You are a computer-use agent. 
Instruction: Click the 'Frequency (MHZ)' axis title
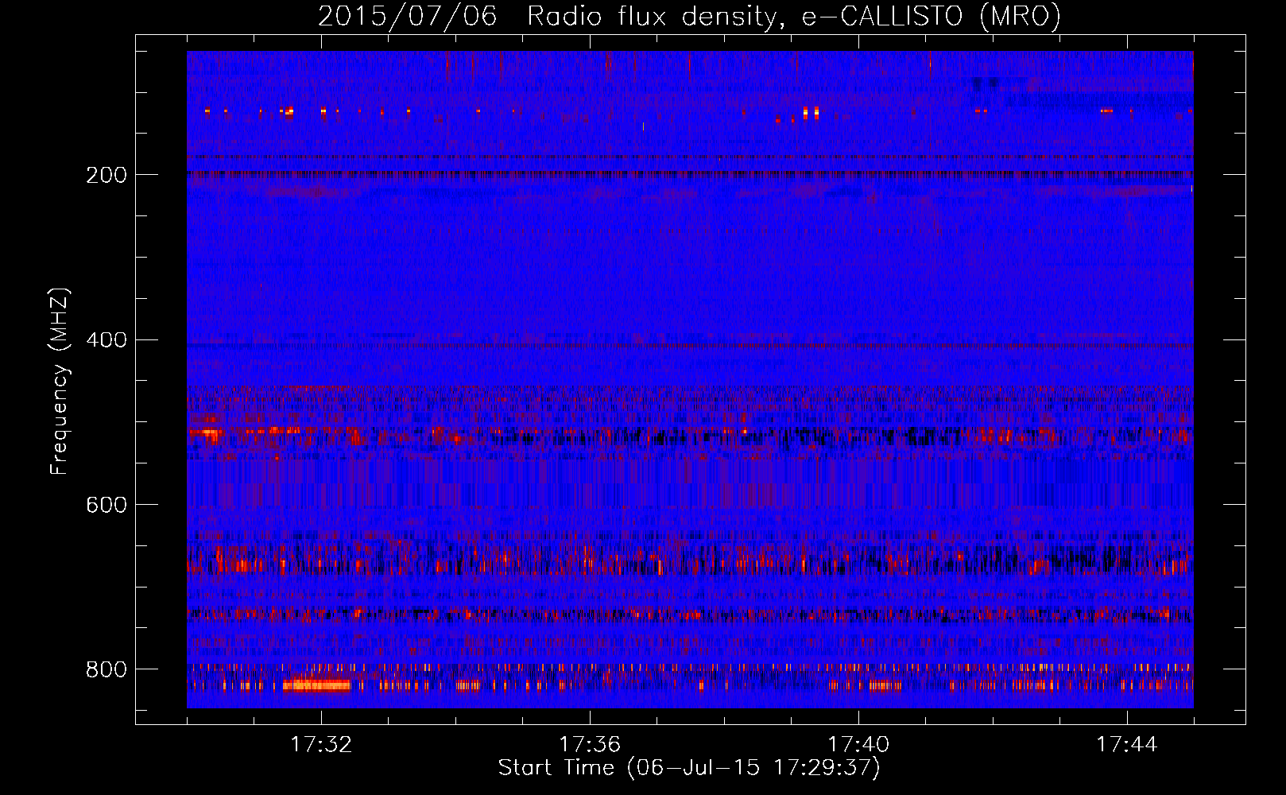[x=60, y=381]
